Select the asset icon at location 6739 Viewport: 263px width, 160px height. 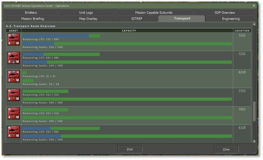pyautogui.click(x=14, y=132)
